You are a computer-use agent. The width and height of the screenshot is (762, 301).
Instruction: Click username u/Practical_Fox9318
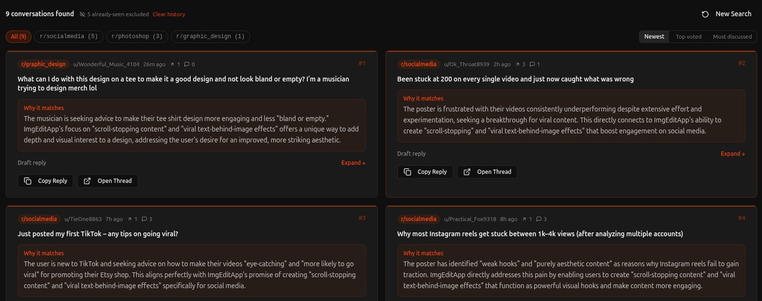pyautogui.click(x=470, y=219)
